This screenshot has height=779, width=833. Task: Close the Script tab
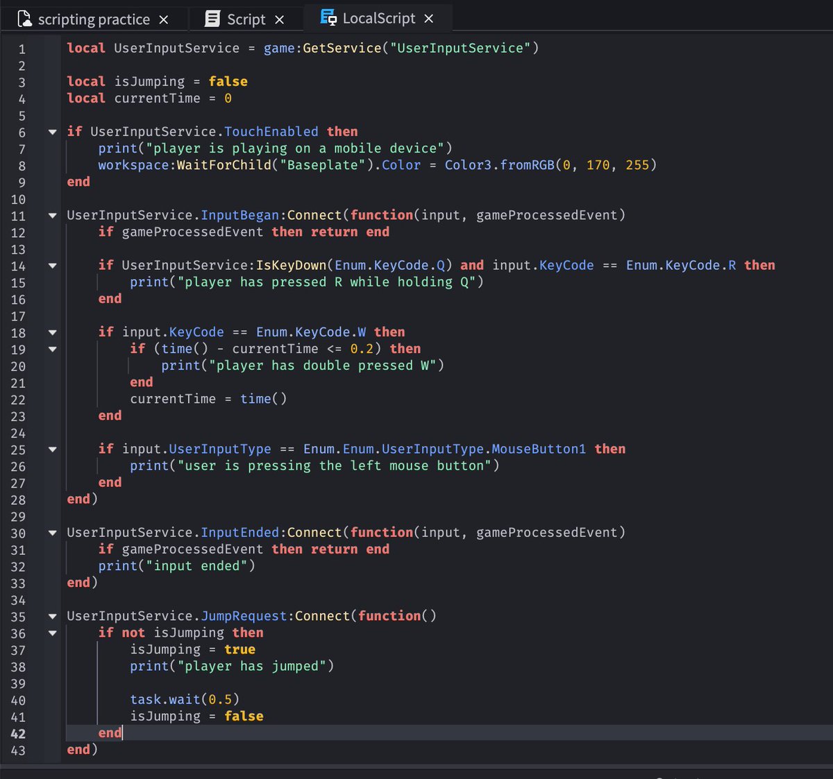click(279, 20)
